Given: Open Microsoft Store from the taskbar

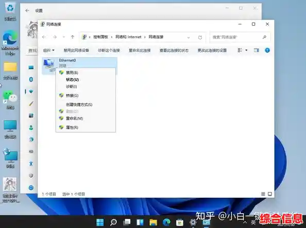Looking at the screenshot, I should (x=180, y=222).
